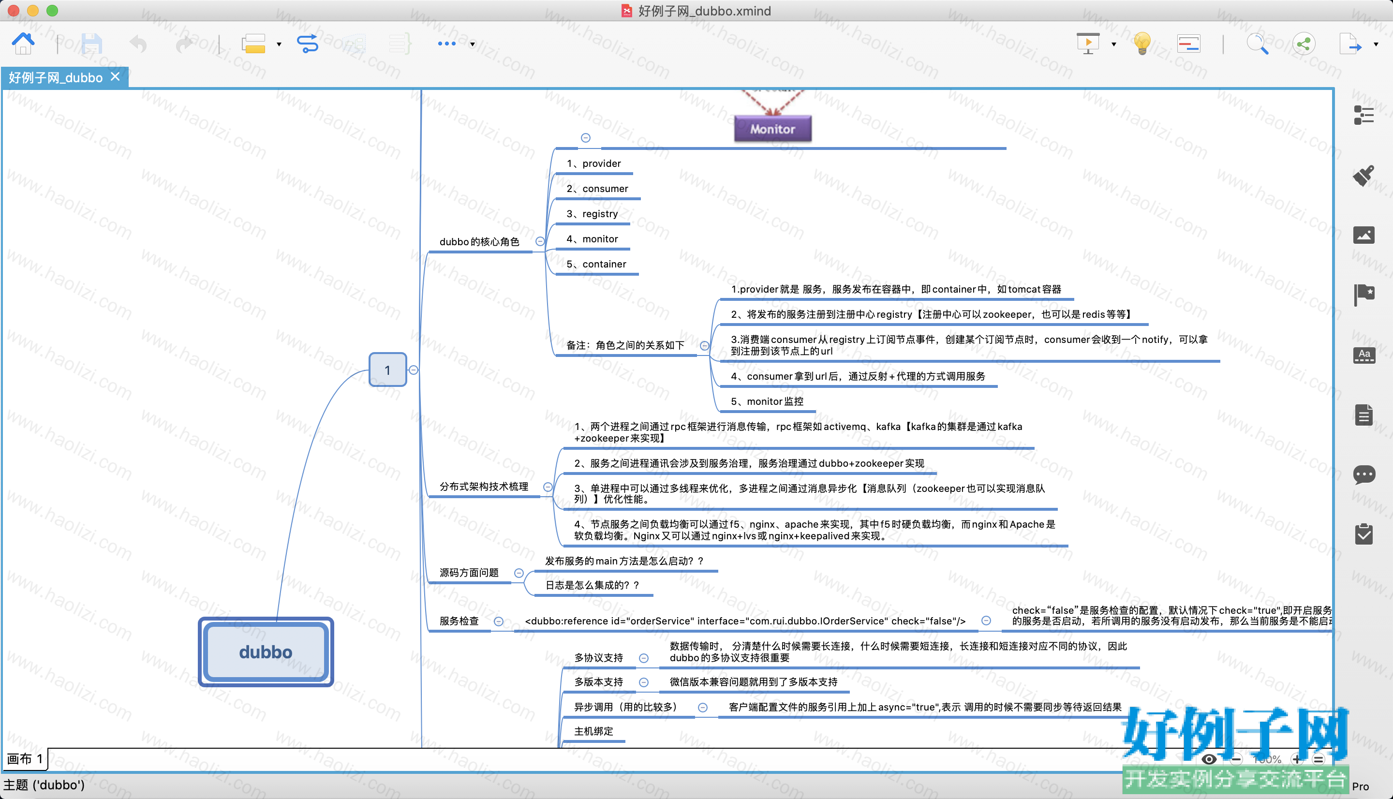Select the 3、registry topic

(x=593, y=214)
